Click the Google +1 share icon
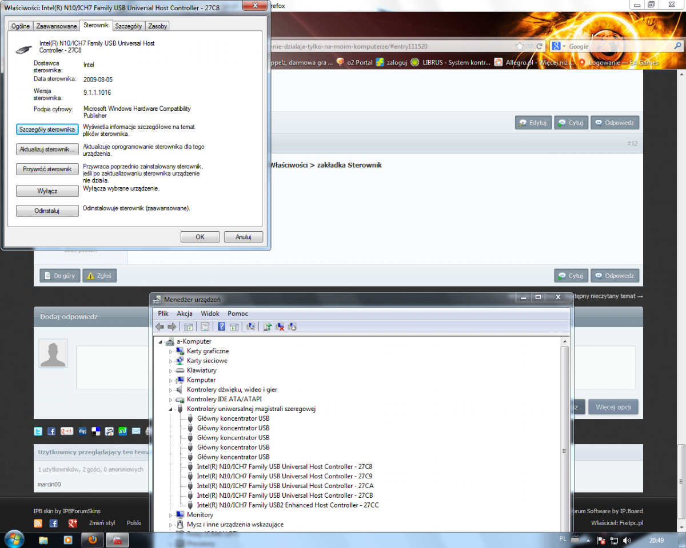 pyautogui.click(x=67, y=431)
